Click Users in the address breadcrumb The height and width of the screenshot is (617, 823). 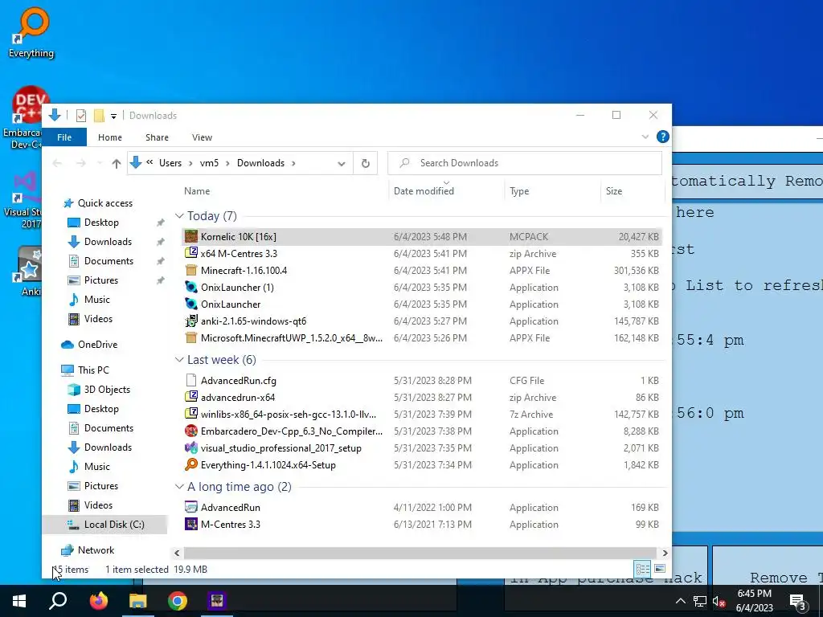(x=170, y=163)
